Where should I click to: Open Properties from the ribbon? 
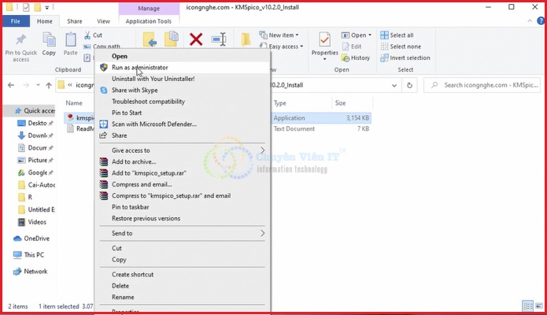pyautogui.click(x=325, y=46)
